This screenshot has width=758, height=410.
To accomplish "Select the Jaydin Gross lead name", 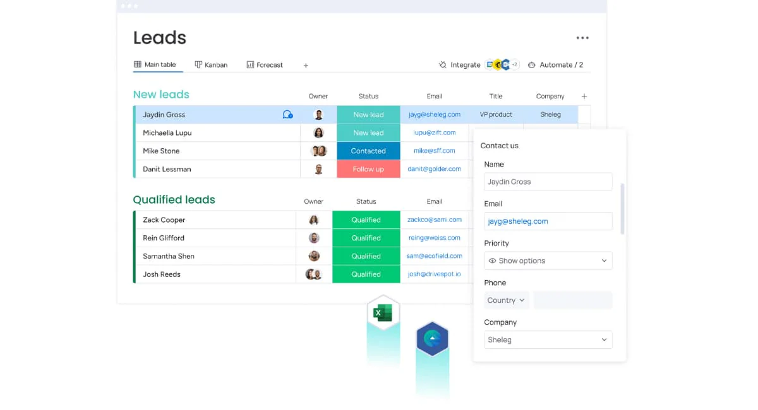I will click(164, 115).
